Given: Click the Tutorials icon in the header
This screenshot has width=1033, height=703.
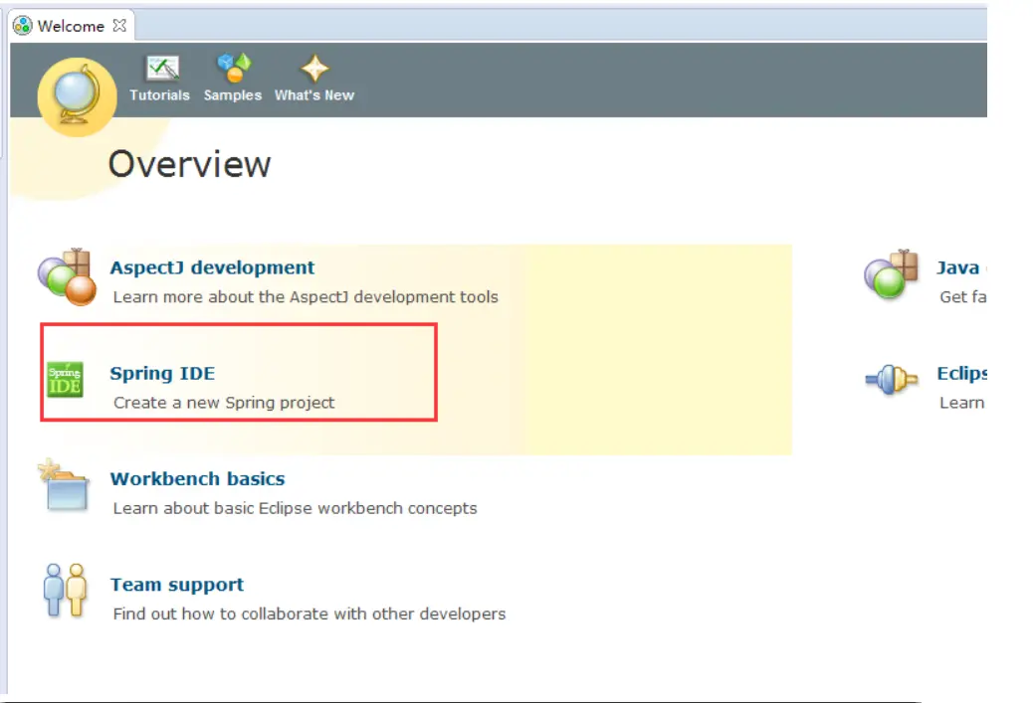Looking at the screenshot, I should coord(163,68).
